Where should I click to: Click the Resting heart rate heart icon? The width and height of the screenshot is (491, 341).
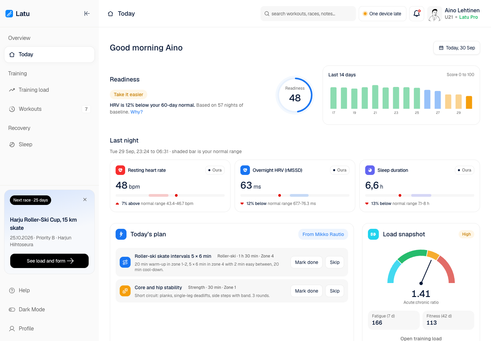(x=120, y=170)
